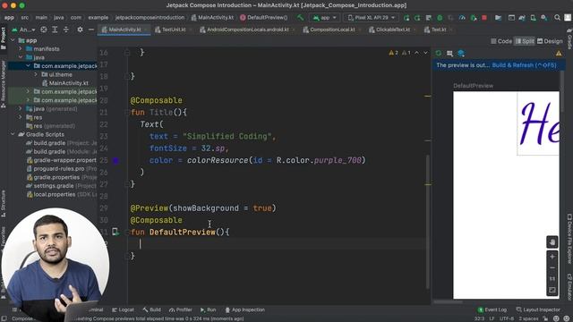Collapse the java folder

click(21, 57)
